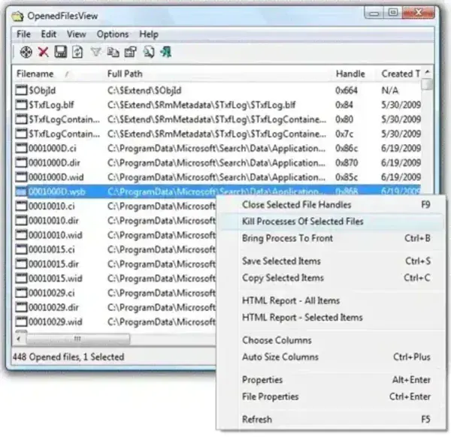Click the horizontal scrollbar left arrow
The width and height of the screenshot is (451, 437).
pos(19,339)
